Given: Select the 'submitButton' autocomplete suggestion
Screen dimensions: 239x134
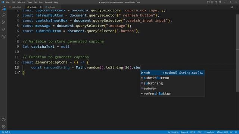Looking at the screenshot, I should click(173, 78).
